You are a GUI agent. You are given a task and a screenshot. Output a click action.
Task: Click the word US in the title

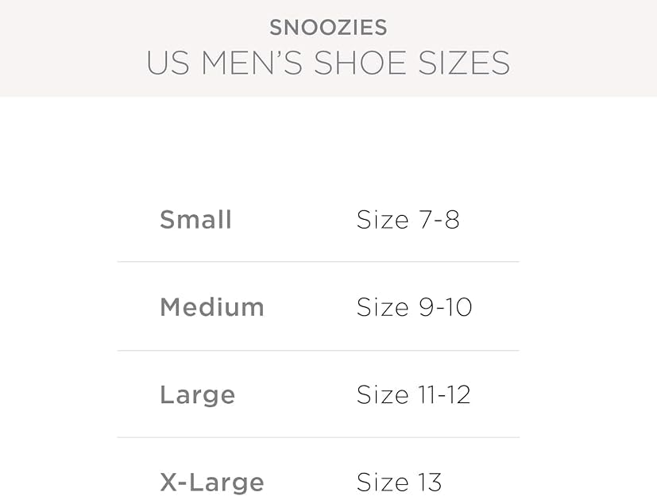(167, 63)
